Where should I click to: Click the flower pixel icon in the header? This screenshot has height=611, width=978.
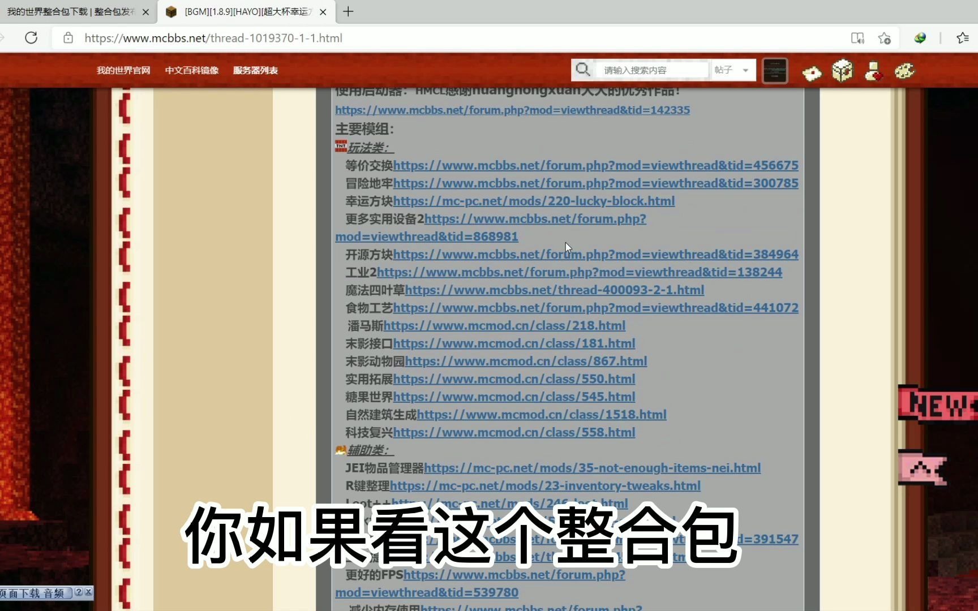tap(812, 72)
